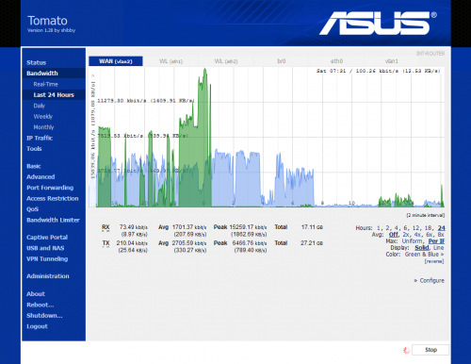Set Max scaling to Uniform

tap(412, 241)
